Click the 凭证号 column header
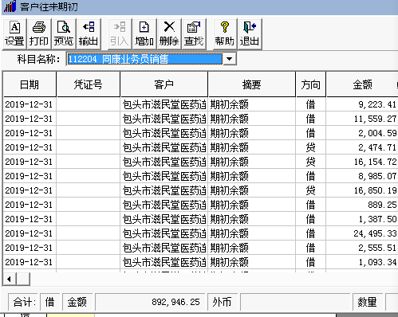The height and width of the screenshot is (317, 398). 88,84
